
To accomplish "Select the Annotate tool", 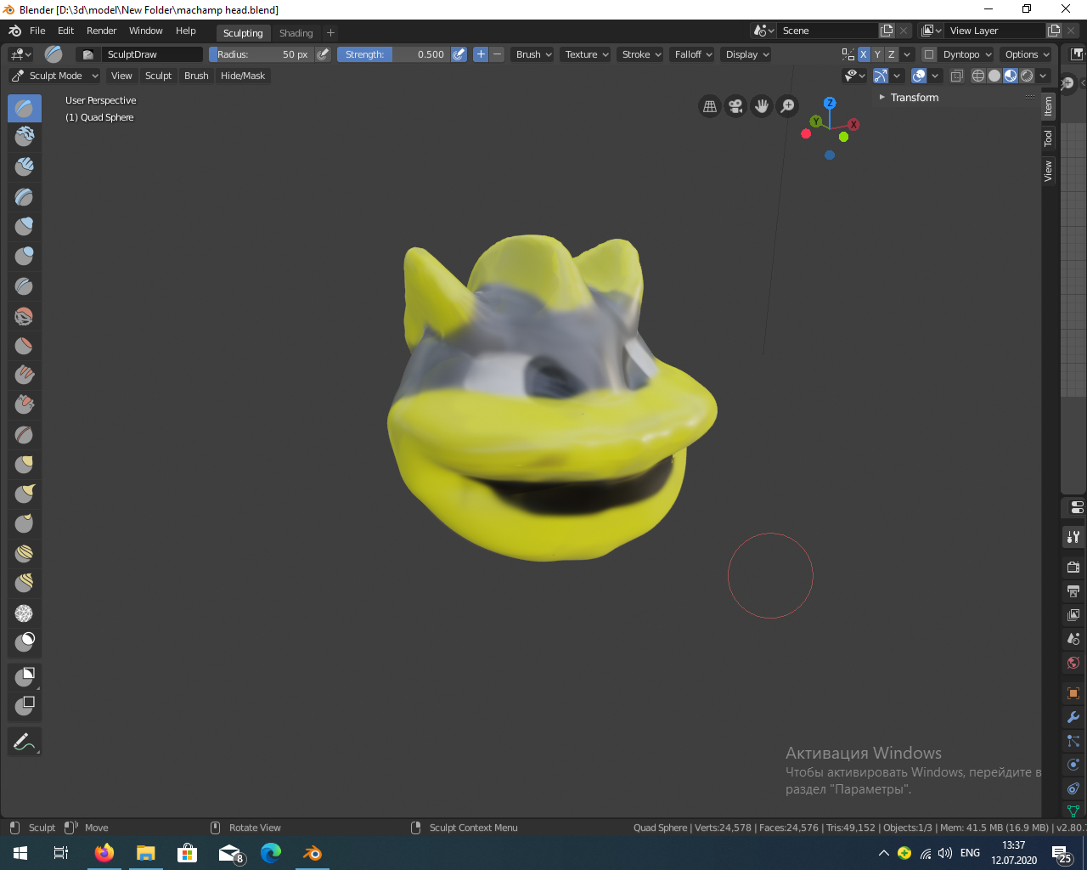I will [25, 742].
